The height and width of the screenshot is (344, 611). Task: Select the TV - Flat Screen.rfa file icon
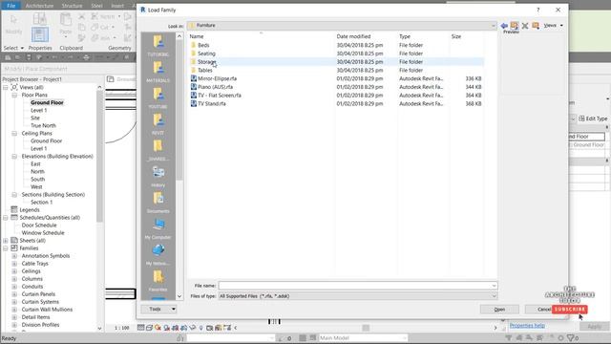[193, 96]
